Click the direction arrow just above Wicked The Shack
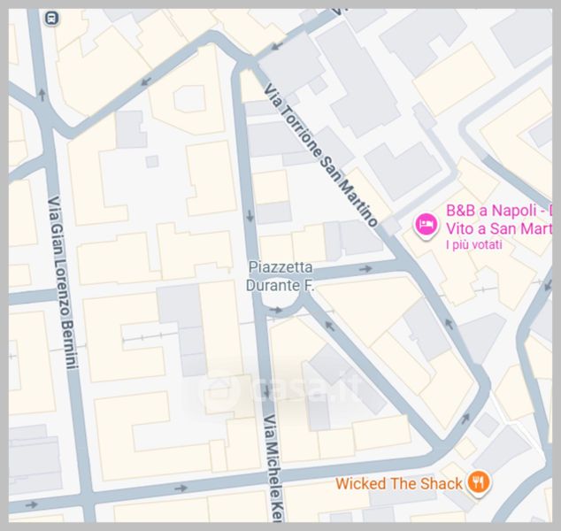 coord(465,418)
